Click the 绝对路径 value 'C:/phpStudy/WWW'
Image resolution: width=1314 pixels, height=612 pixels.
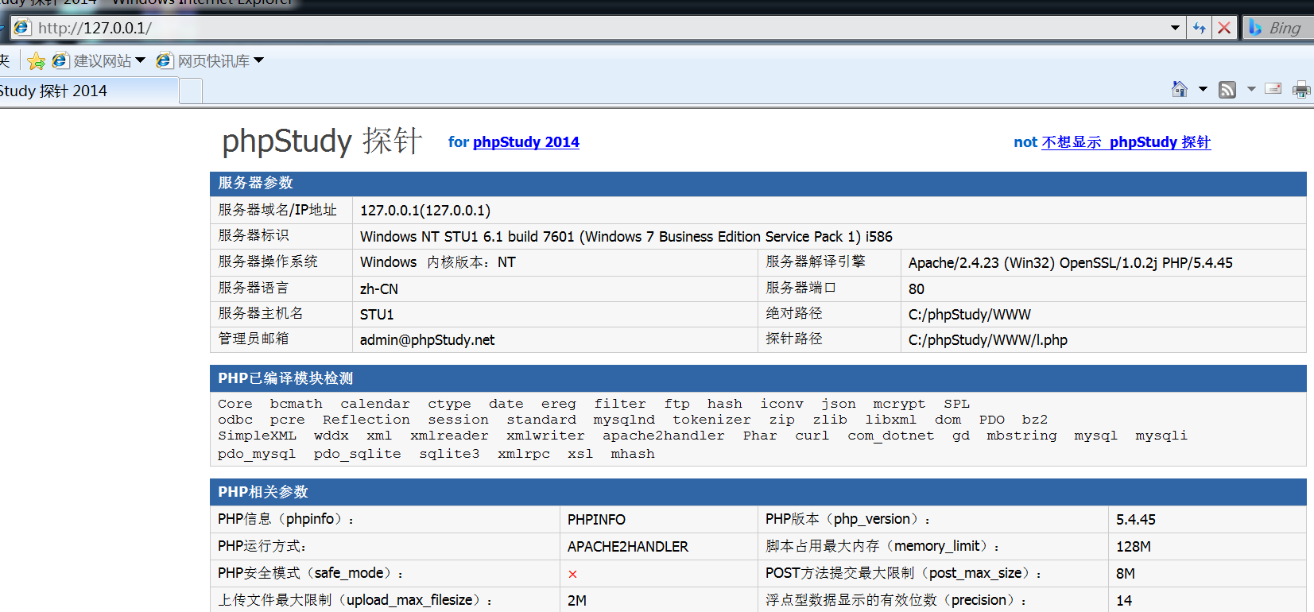[x=970, y=315]
